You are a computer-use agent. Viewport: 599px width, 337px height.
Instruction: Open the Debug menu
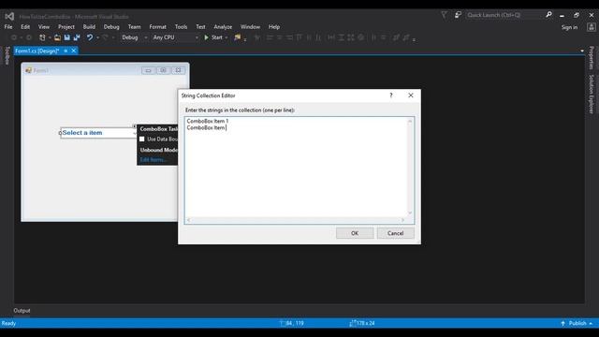coord(111,27)
